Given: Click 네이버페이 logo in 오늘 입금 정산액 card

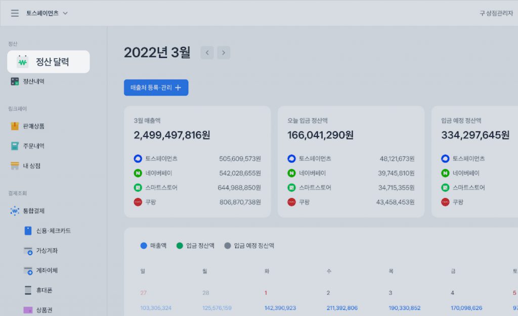Looking at the screenshot, I should [x=291, y=173].
